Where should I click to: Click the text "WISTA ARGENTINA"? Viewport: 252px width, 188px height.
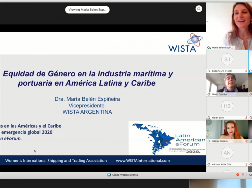87,112
